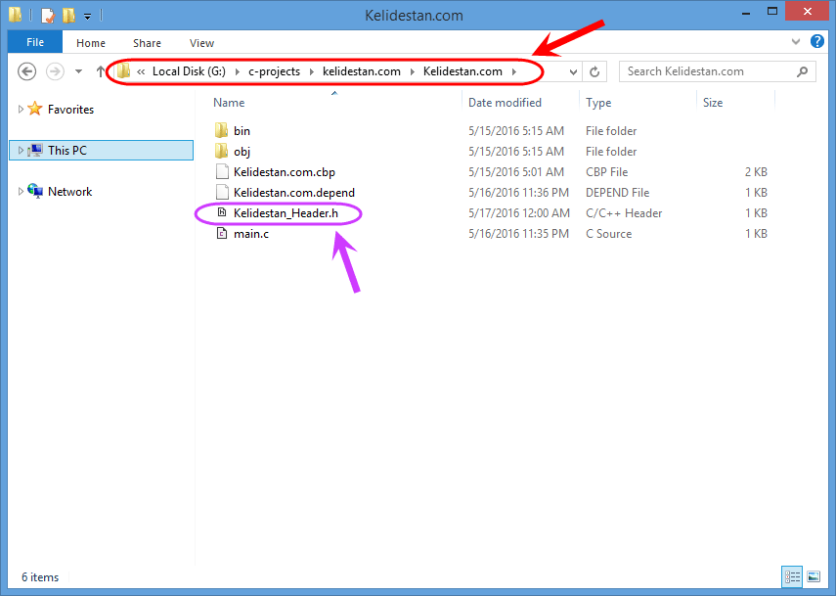Select the obj folder icon
The width and height of the screenshot is (836, 596).
[222, 151]
